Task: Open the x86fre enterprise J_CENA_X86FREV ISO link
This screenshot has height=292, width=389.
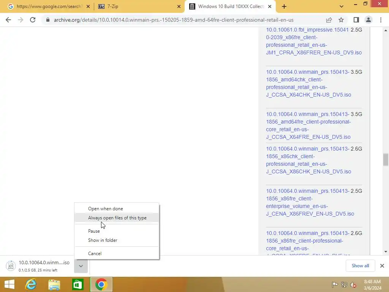Action: 310,202
